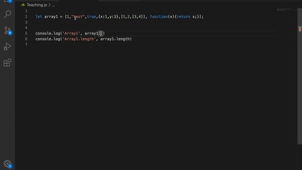Screen dimensions: 302x170
Task: Click the JS file icon in breadcrumb
Action: pos(23,5)
